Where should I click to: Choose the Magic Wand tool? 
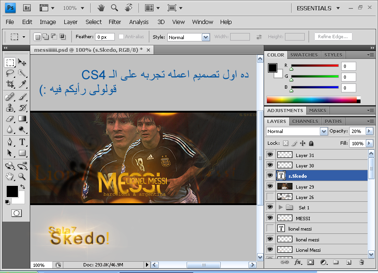tap(22, 73)
